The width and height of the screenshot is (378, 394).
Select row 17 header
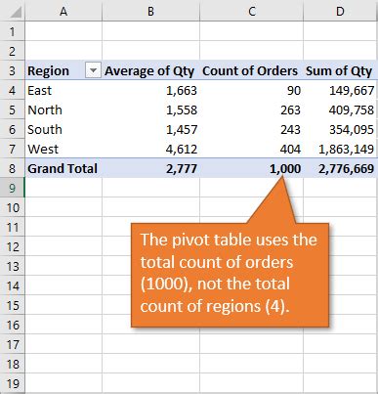(x=13, y=344)
